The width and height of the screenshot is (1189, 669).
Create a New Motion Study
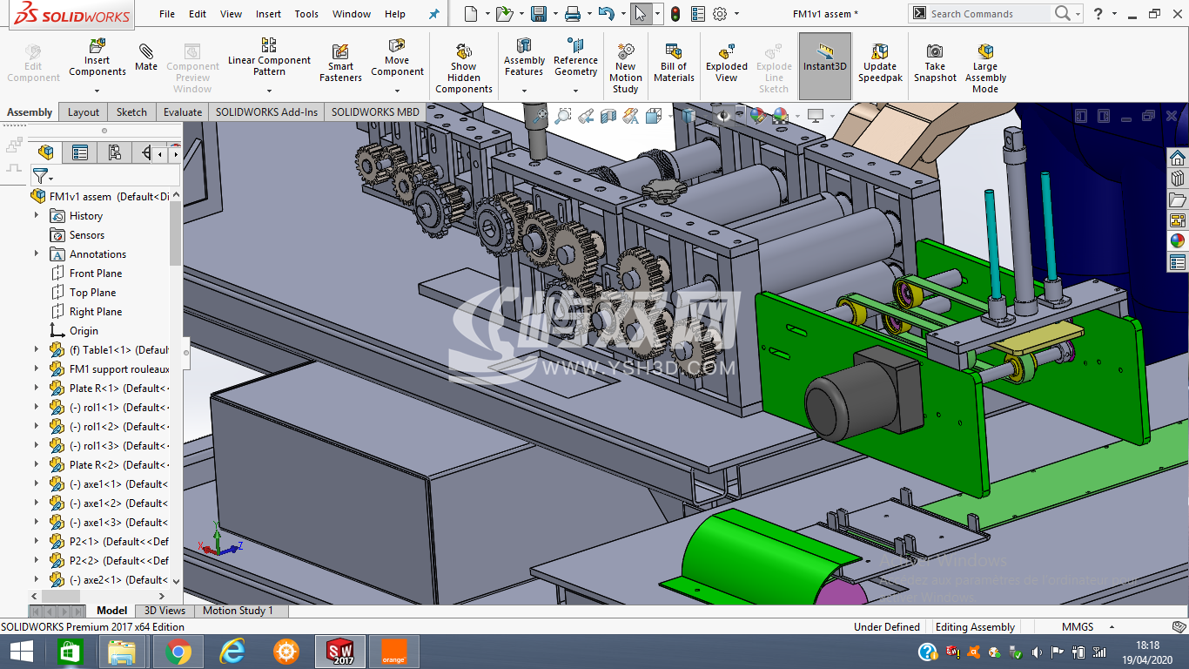click(625, 69)
